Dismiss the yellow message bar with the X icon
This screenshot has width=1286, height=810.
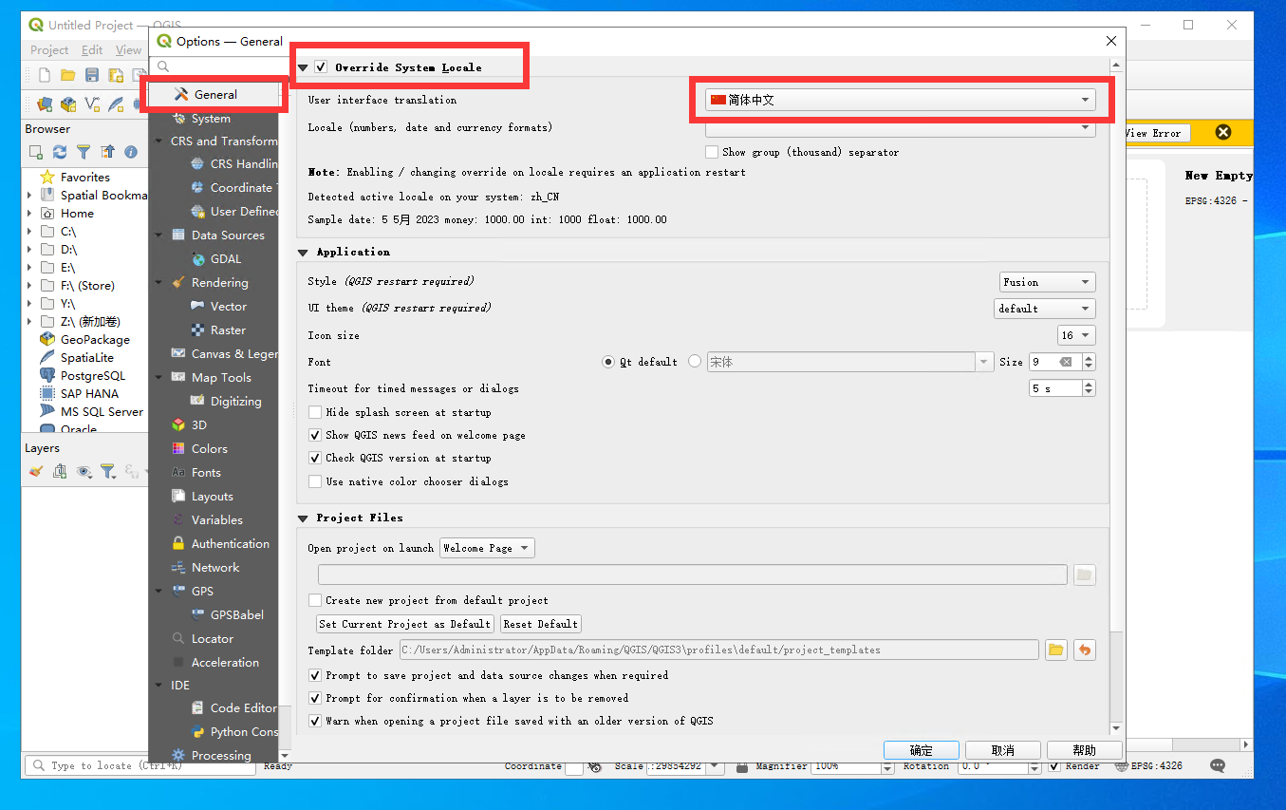coord(1223,132)
